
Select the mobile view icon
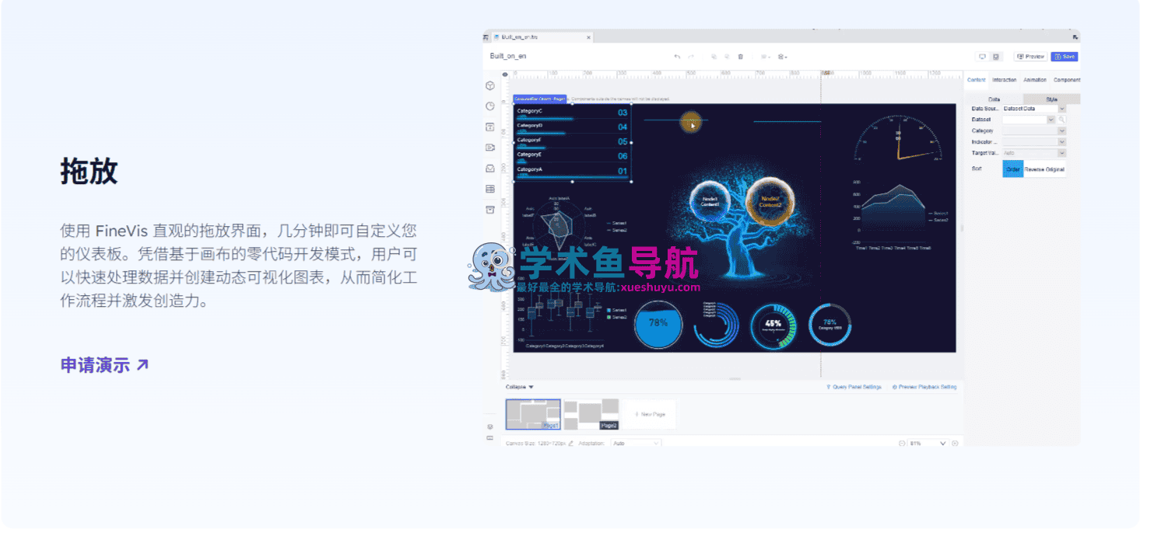point(996,57)
